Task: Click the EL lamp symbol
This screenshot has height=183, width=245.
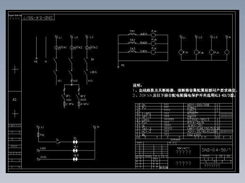Action: pos(75,142)
